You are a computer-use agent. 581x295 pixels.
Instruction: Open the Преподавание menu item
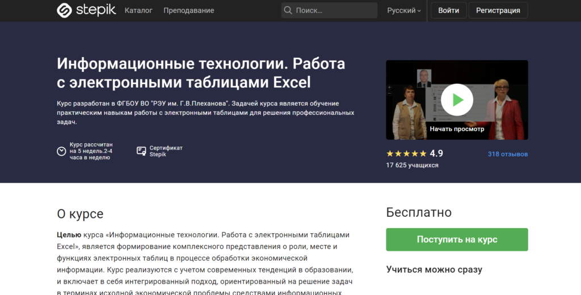coord(188,10)
